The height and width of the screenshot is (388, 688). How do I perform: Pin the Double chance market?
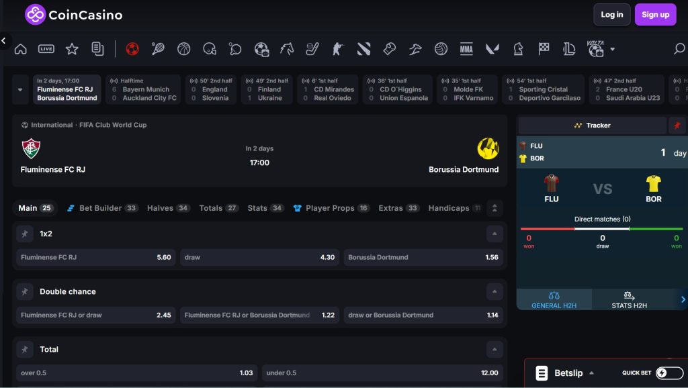click(25, 291)
